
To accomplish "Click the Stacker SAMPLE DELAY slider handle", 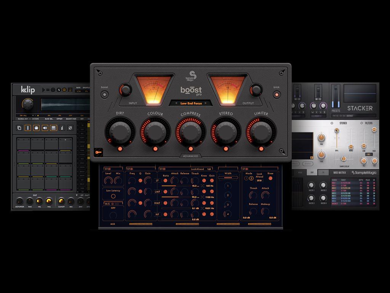I will 344,158.
